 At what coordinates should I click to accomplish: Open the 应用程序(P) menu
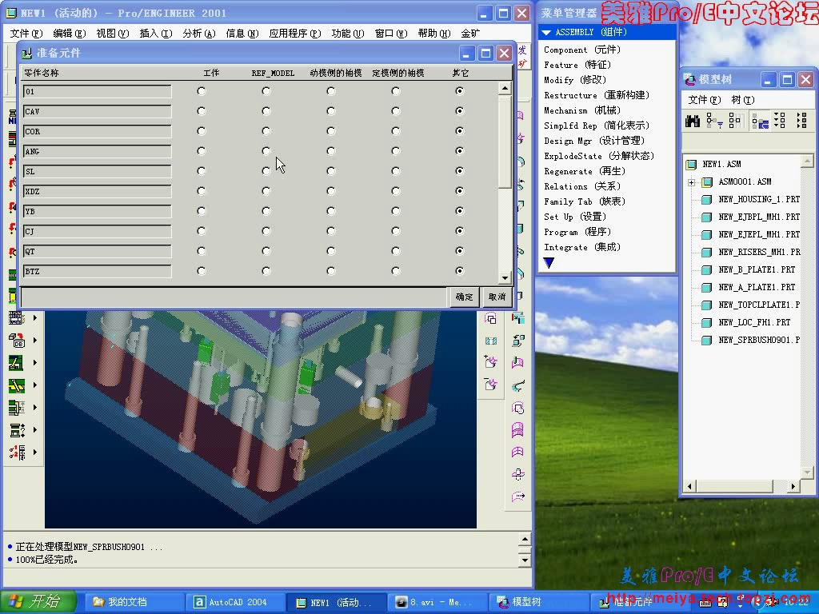(x=294, y=34)
